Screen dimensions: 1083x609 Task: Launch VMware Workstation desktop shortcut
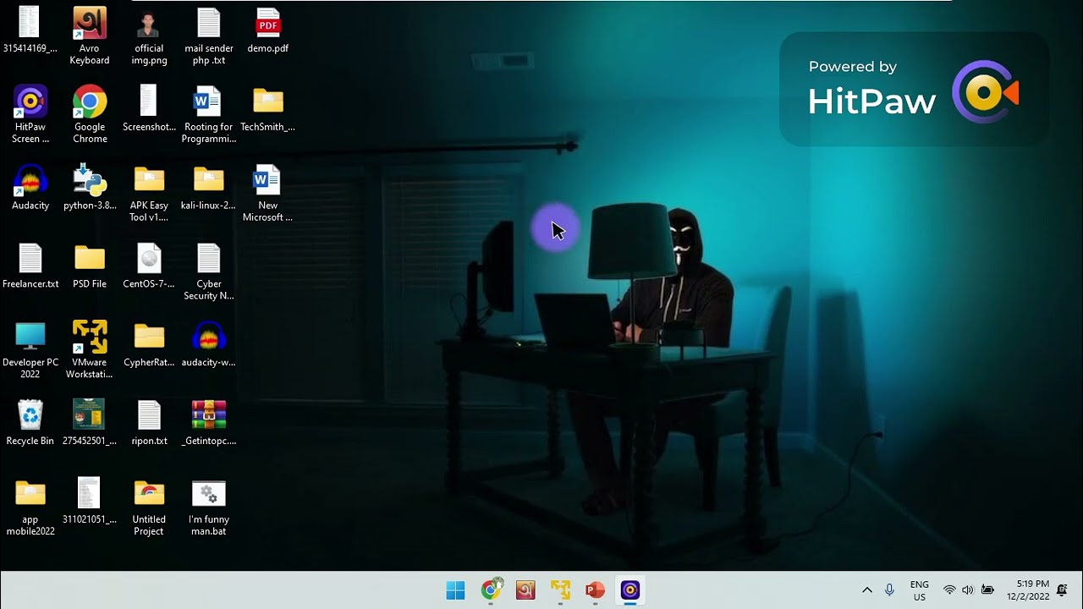[90, 349]
